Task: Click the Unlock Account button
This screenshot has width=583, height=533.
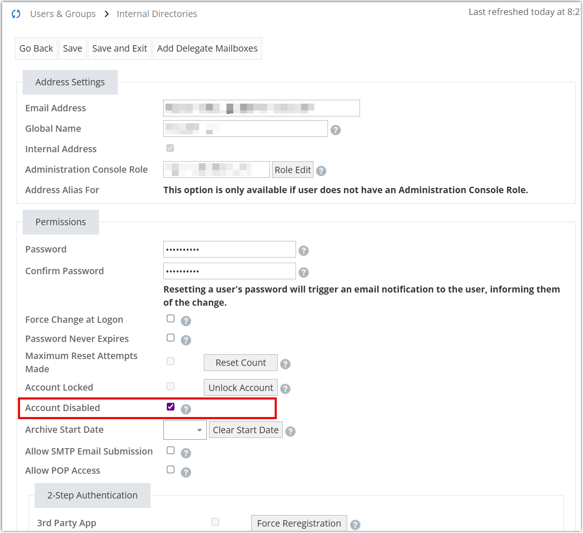Action: click(241, 388)
